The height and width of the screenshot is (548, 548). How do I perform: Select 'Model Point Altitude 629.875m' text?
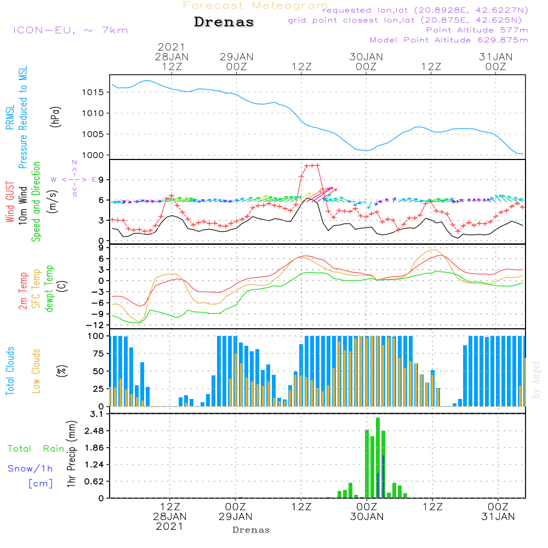tap(449, 40)
